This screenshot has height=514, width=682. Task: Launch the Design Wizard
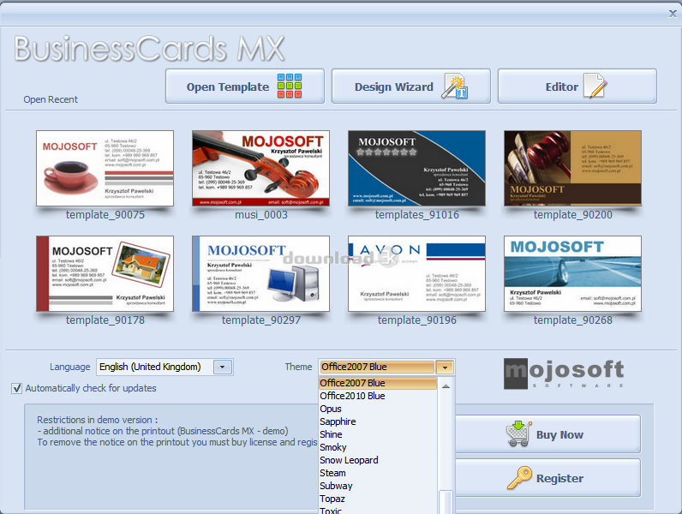[x=411, y=87]
